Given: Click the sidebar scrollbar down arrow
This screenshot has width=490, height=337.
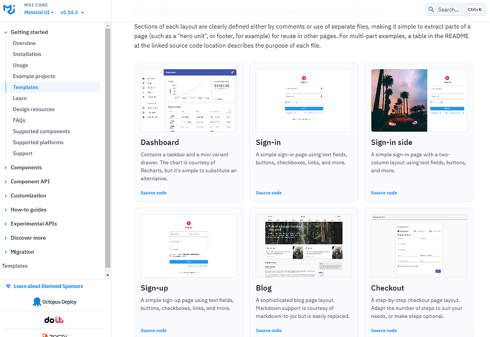Looking at the screenshot, I should pos(108,275).
